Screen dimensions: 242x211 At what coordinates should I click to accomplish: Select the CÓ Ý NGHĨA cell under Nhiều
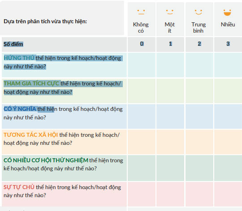228,116
